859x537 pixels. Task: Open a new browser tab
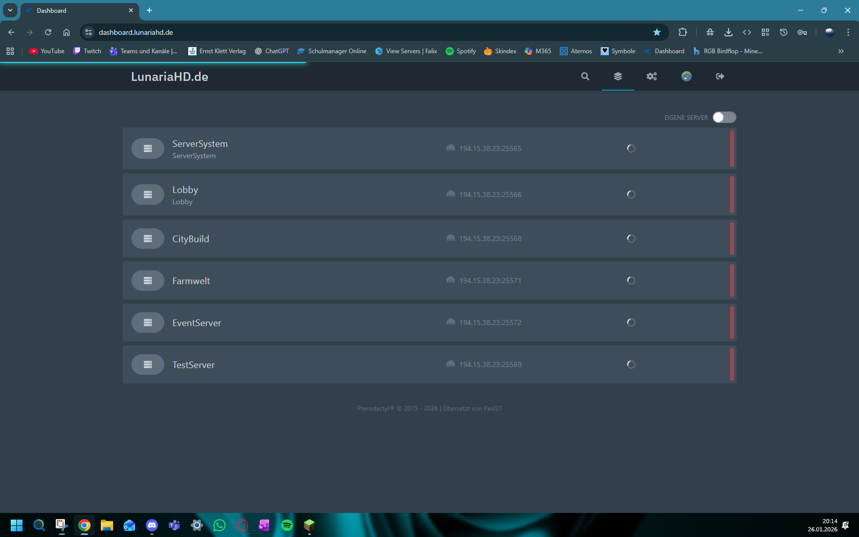pyautogui.click(x=149, y=10)
